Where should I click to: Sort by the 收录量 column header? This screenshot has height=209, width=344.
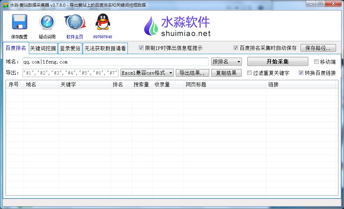point(168,84)
